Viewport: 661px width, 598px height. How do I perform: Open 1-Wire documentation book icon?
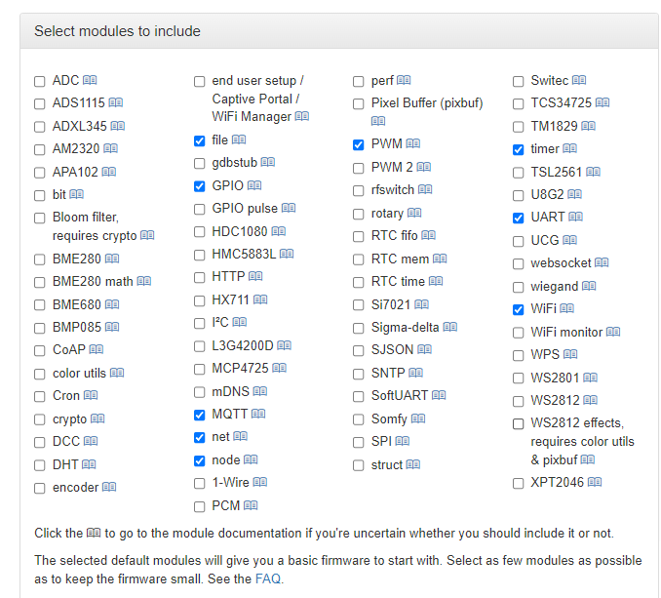coord(259,482)
